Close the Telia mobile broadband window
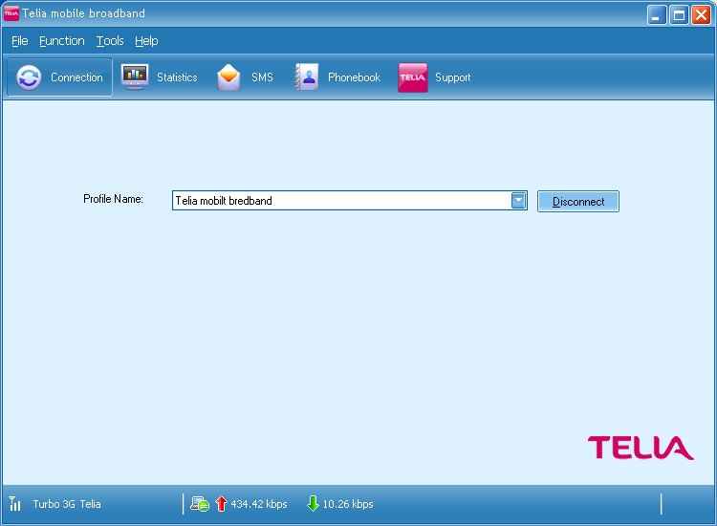This screenshot has width=717, height=526. point(701,15)
